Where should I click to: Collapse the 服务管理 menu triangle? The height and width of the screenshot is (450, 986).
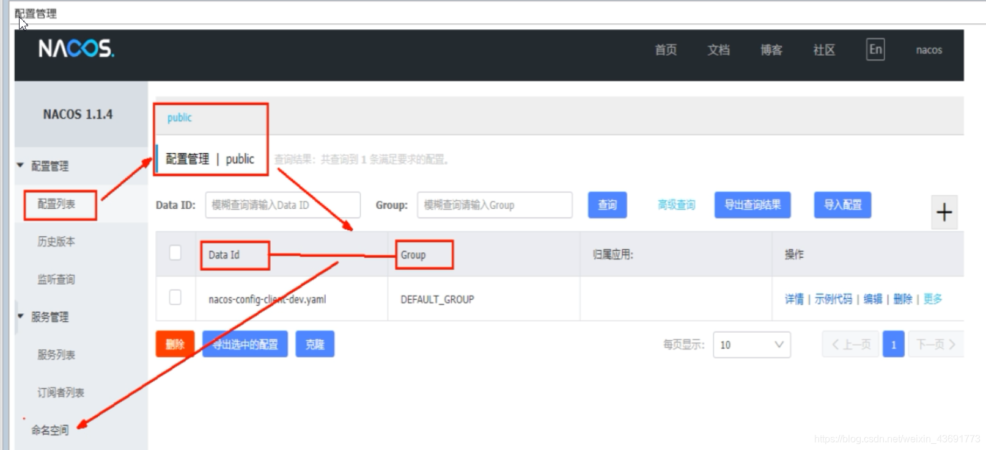point(20,316)
